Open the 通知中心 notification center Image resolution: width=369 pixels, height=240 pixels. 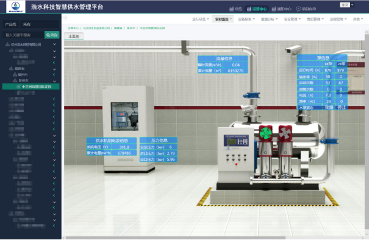(x=281, y=9)
